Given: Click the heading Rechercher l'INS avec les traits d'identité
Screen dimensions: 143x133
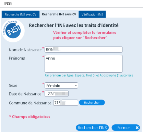Looking at the screenshot, I should [74, 25].
